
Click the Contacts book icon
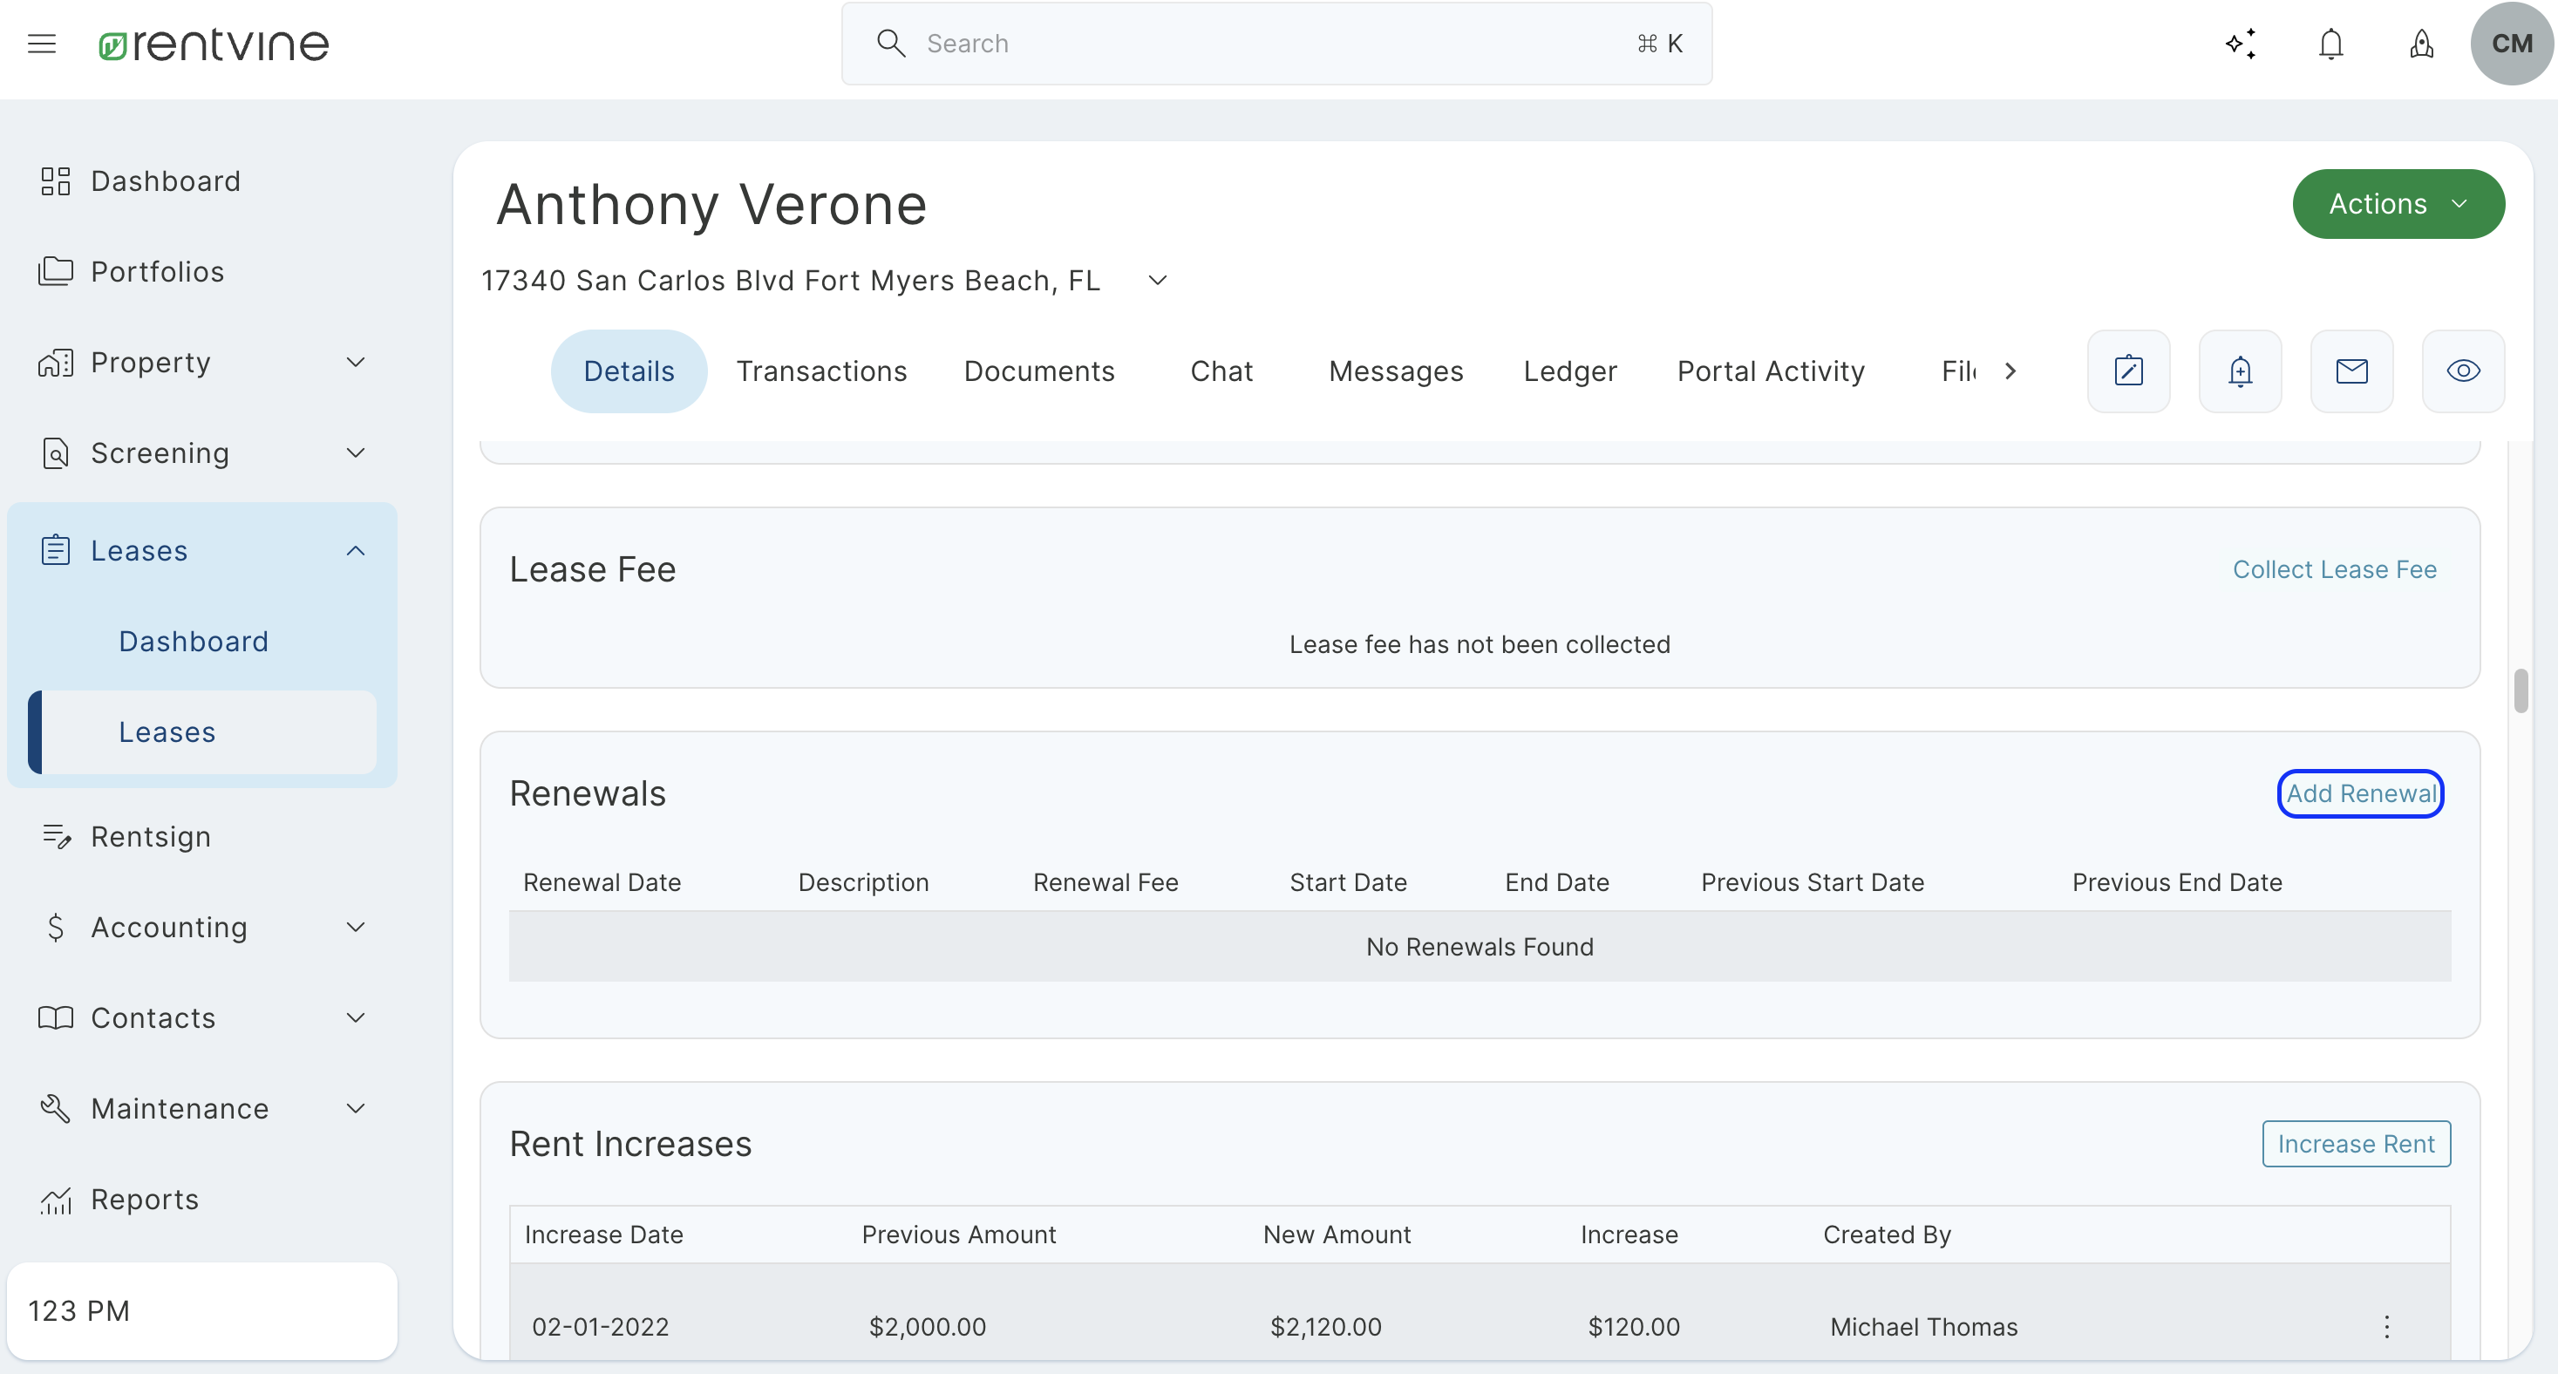click(x=56, y=1017)
